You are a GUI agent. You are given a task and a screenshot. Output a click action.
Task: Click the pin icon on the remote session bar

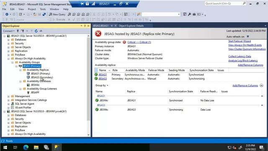click(x=82, y=4)
